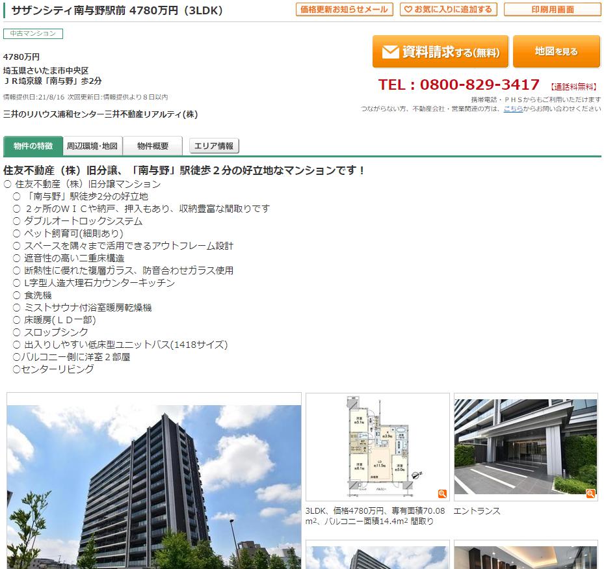Click the envelope icon on 資料請求する button
The width and height of the screenshot is (606, 569).
pos(390,52)
